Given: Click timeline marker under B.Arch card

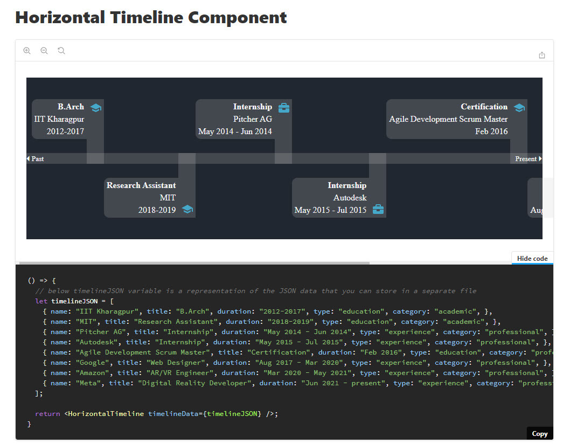Looking at the screenshot, I should (x=95, y=158).
